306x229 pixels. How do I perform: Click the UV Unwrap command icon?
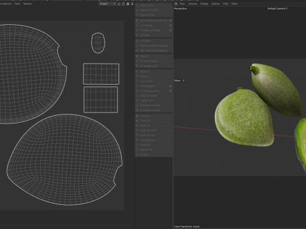pos(137,25)
